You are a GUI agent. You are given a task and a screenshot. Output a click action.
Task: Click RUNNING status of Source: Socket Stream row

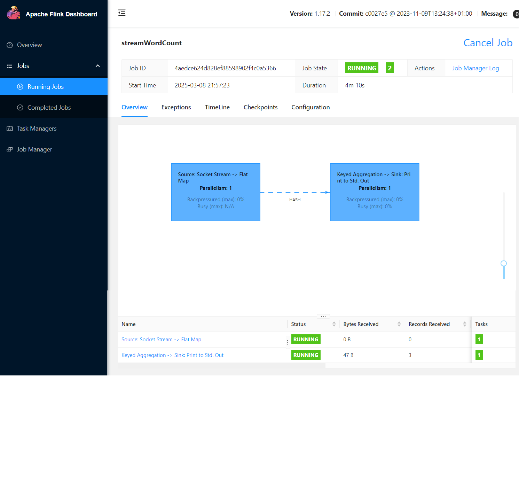coord(306,340)
